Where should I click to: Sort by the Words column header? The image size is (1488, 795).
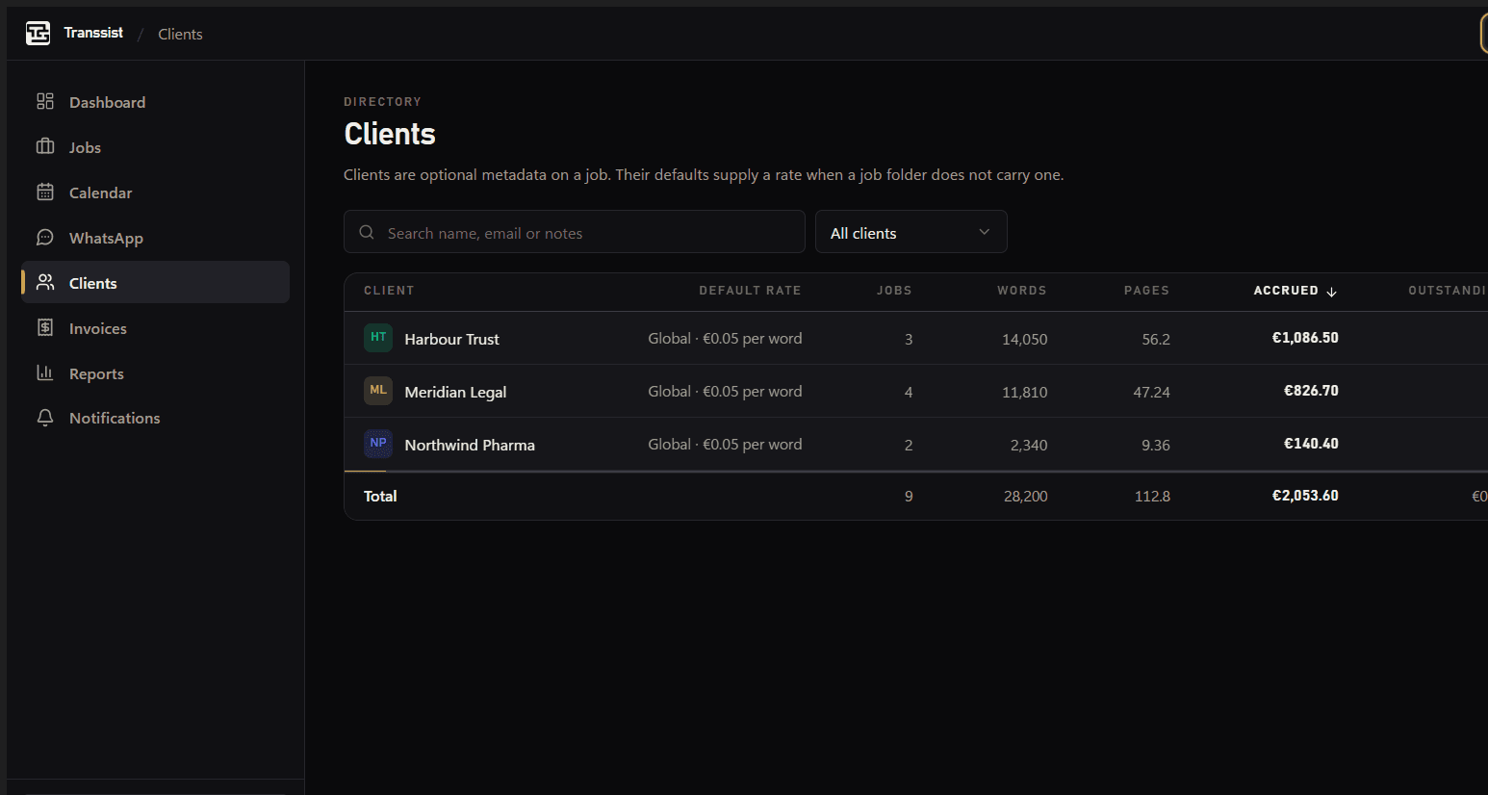click(1022, 291)
